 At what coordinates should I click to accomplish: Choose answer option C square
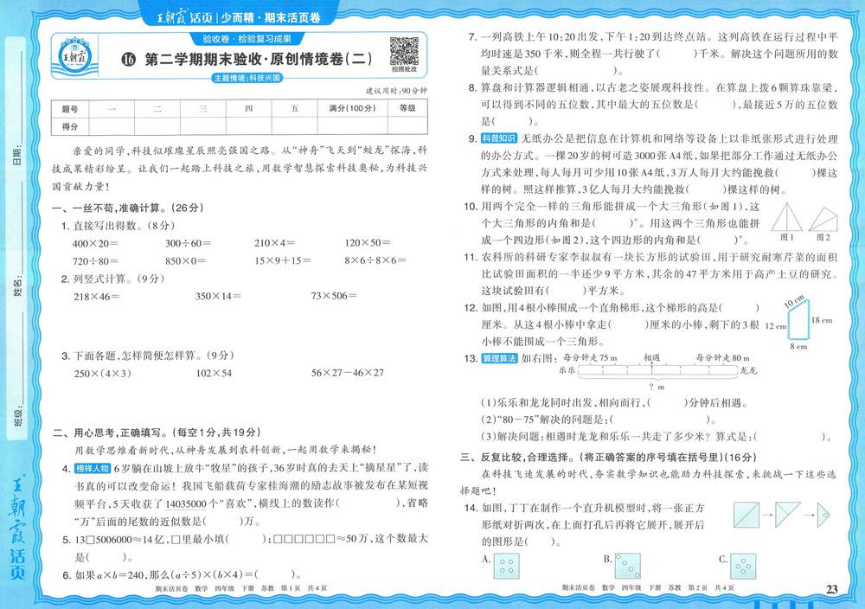pyautogui.click(x=743, y=567)
